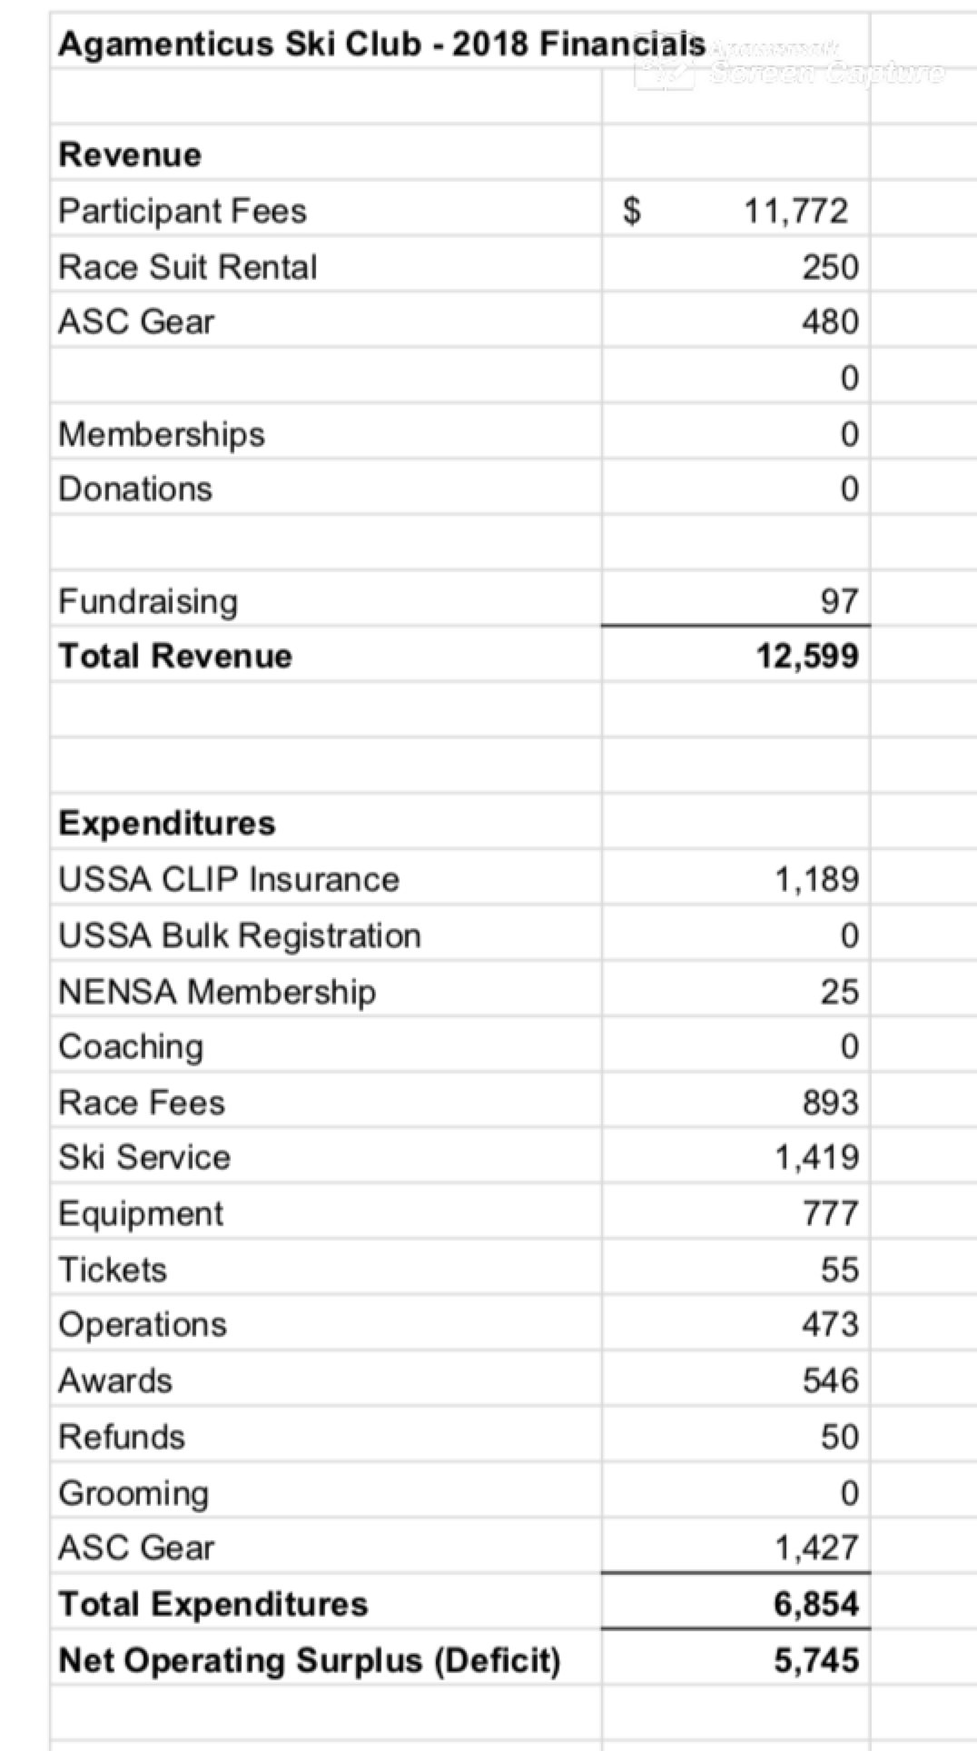Click the Total Revenue value 12,599
The width and height of the screenshot is (977, 1751).
807,656
